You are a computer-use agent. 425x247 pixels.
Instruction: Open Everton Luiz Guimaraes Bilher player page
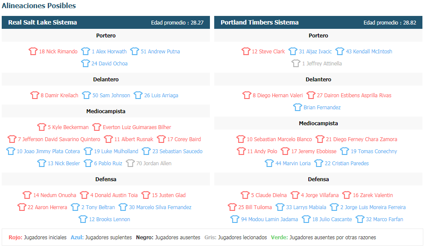137,127
